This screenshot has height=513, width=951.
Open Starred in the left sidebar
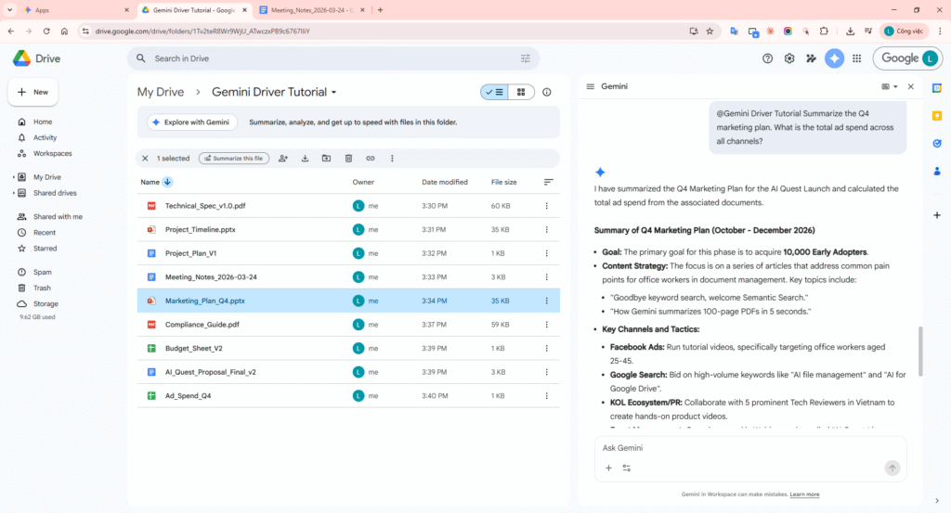click(x=45, y=249)
